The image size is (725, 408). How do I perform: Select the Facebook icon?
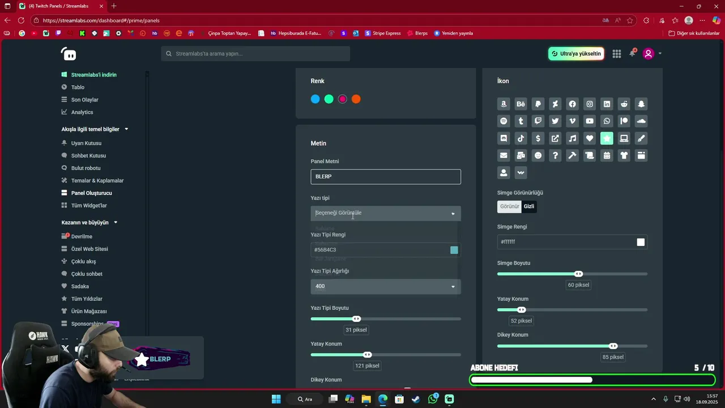tap(572, 104)
